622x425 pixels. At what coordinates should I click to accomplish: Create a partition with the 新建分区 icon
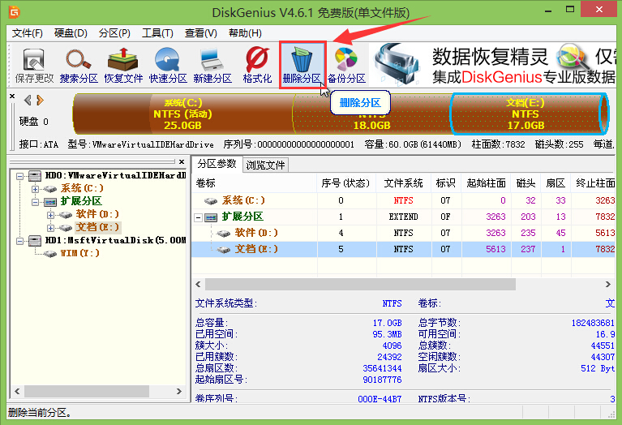pos(212,65)
